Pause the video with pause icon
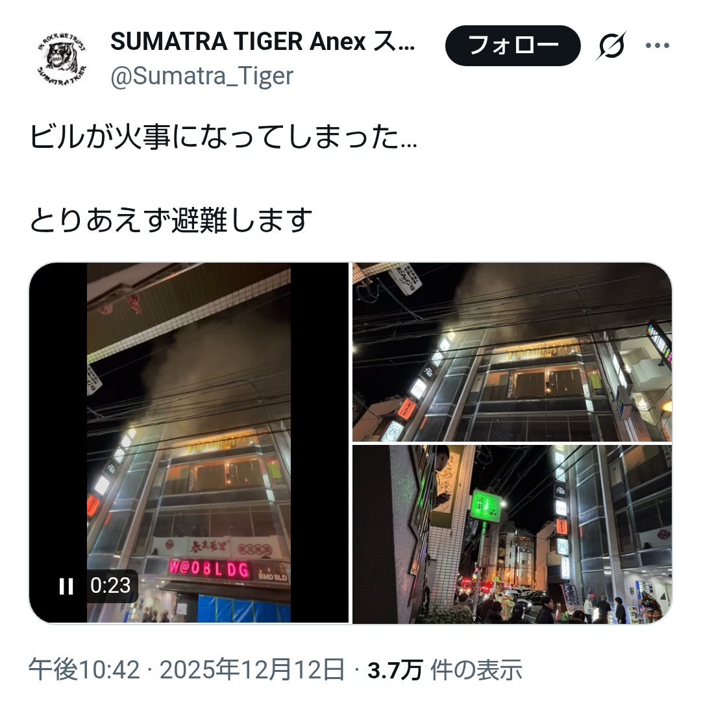 [x=66, y=586]
